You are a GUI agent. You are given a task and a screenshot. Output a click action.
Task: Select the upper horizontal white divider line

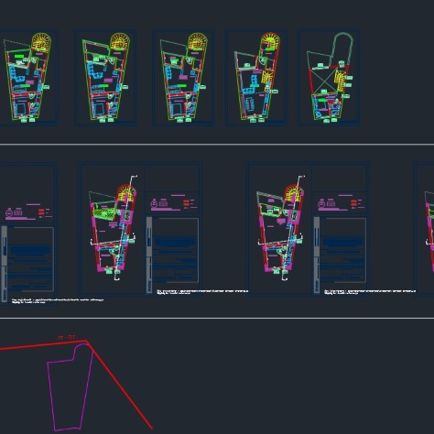click(x=217, y=145)
